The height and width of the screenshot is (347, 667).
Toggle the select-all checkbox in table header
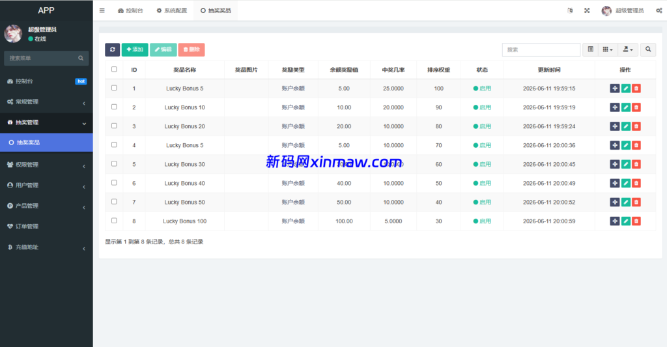tap(114, 69)
